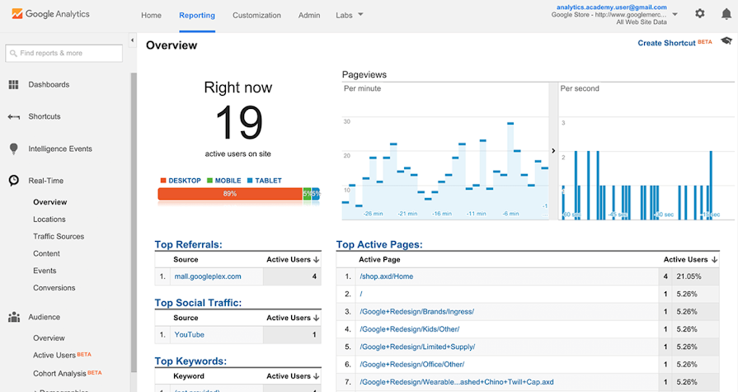Sort Top Referrals by Active Users
738x392 pixels.
tap(293, 260)
